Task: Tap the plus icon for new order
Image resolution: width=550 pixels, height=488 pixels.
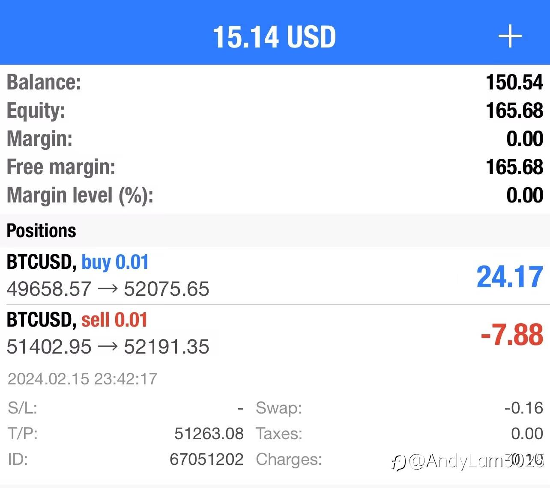Action: pyautogui.click(x=510, y=36)
